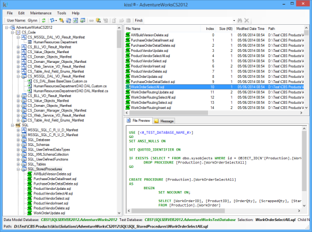312x232 pixels.
Task: Click the greyed chain link toolbar icon
Action: [91, 20]
